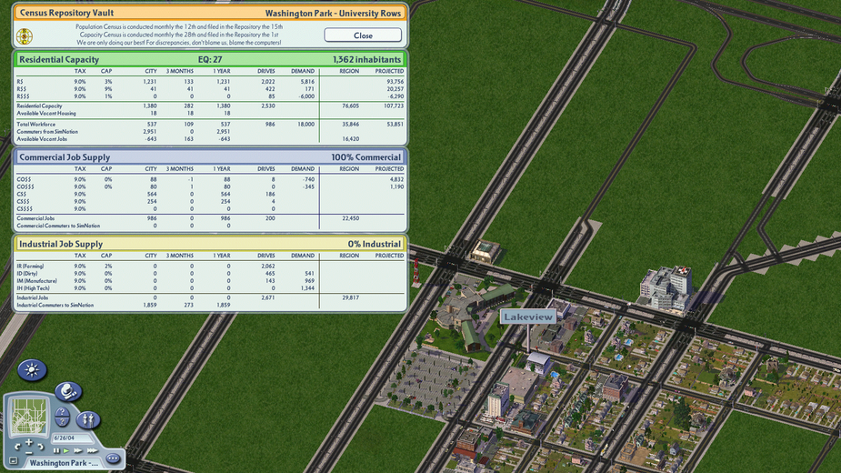The height and width of the screenshot is (473, 841).
Task: Click the city minimap
Action: [29, 416]
